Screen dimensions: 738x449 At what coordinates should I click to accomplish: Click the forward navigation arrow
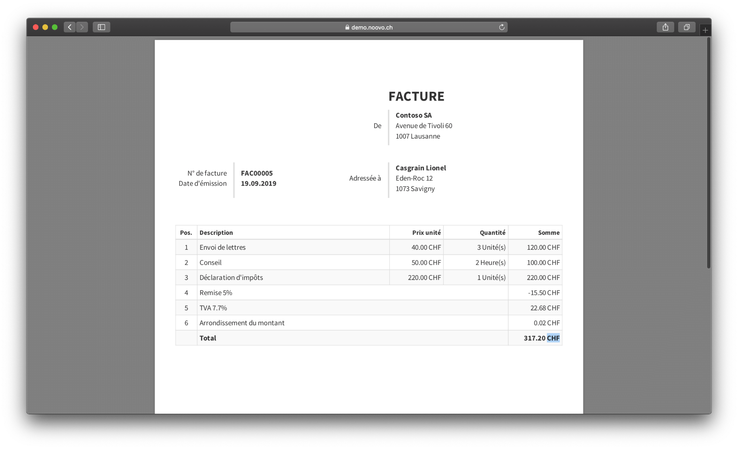[82, 27]
